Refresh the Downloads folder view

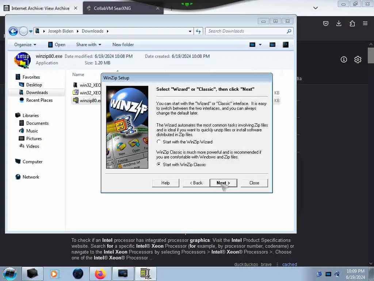198,31
